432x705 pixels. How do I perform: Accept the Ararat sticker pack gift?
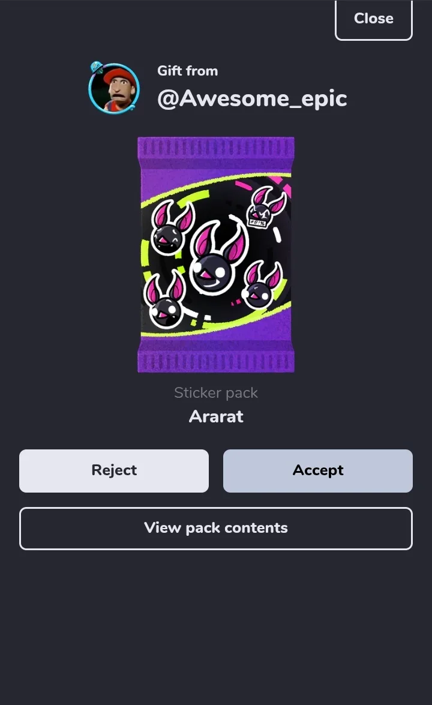318,471
